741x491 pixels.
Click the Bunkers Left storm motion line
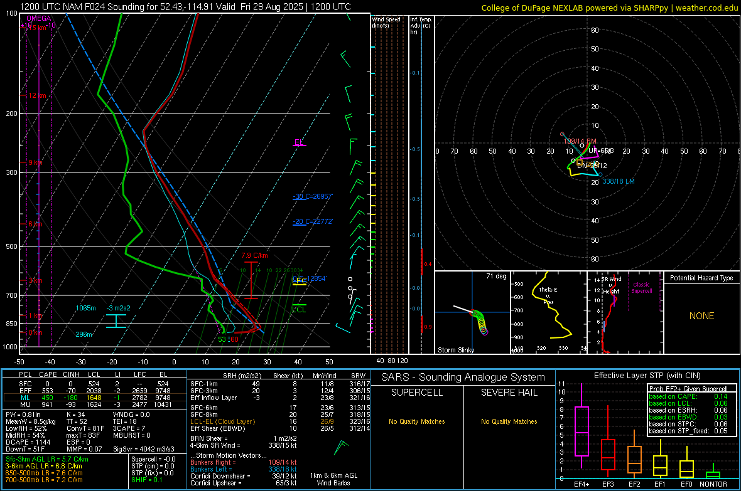(244, 469)
